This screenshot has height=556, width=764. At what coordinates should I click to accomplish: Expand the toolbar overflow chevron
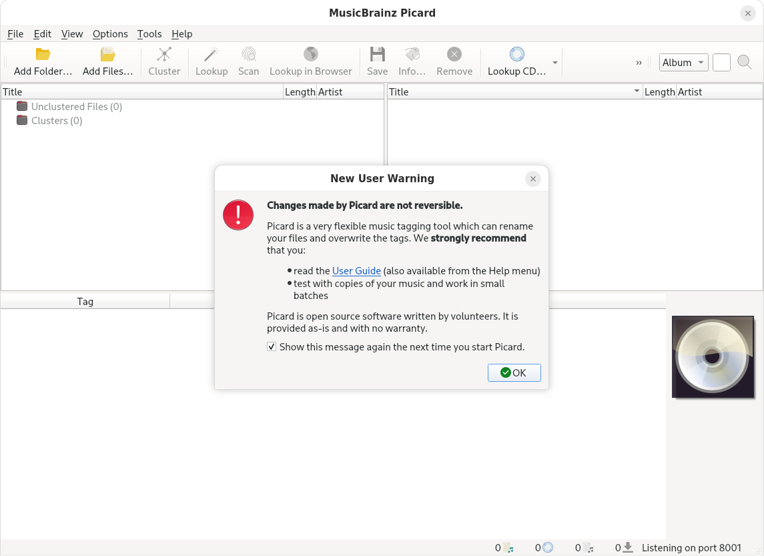639,63
